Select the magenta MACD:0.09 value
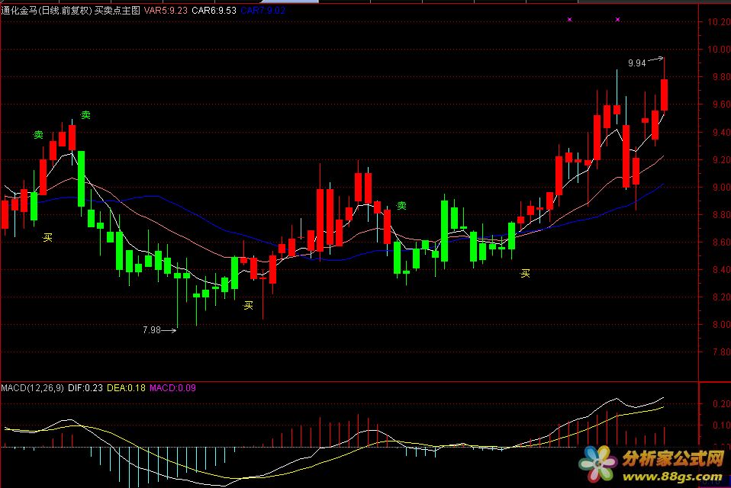Image resolution: width=731 pixels, height=488 pixels. [x=172, y=388]
